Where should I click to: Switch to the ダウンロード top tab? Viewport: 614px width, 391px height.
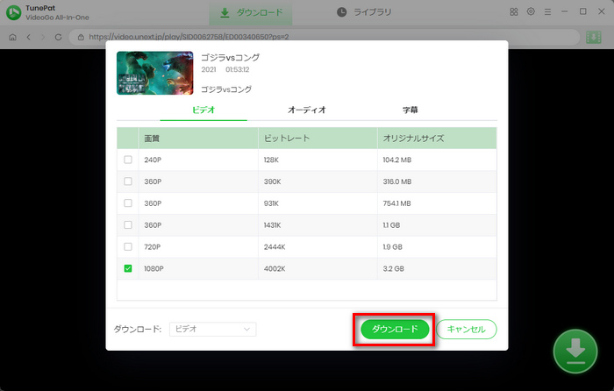[251, 12]
